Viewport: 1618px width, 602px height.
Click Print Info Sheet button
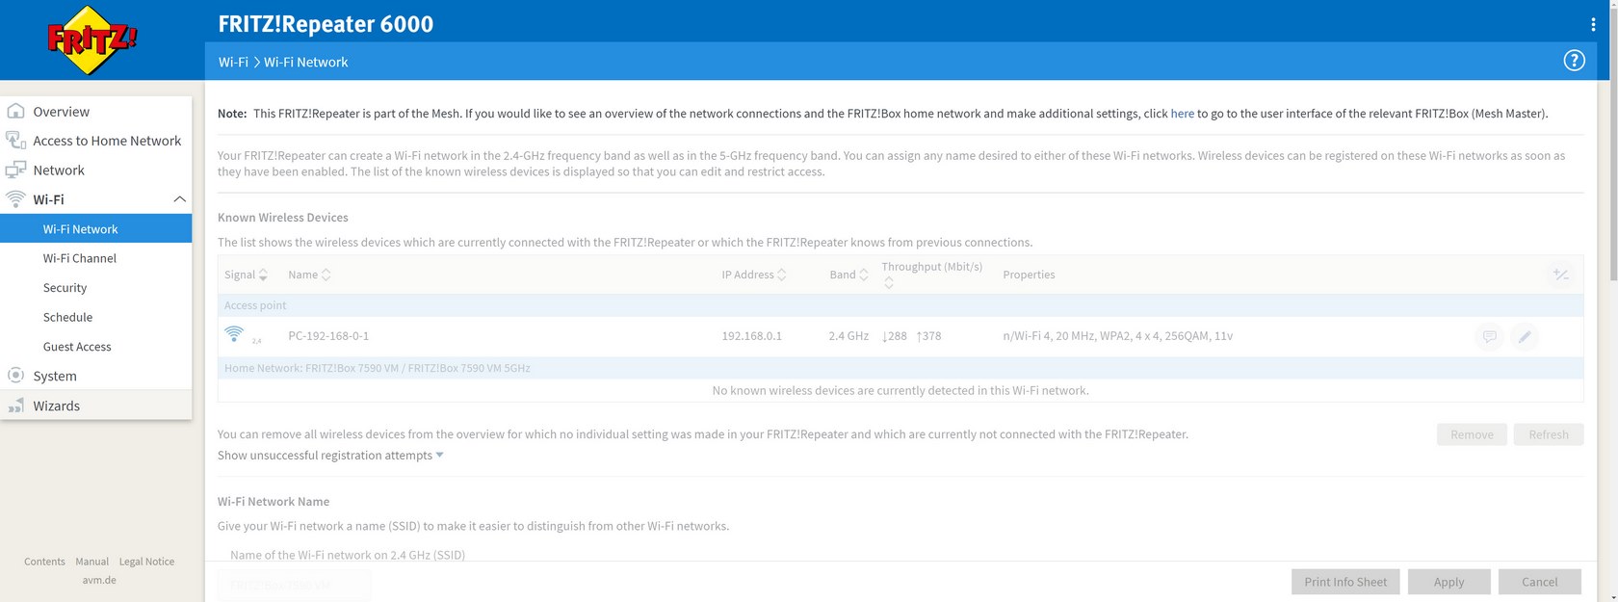[x=1345, y=582]
